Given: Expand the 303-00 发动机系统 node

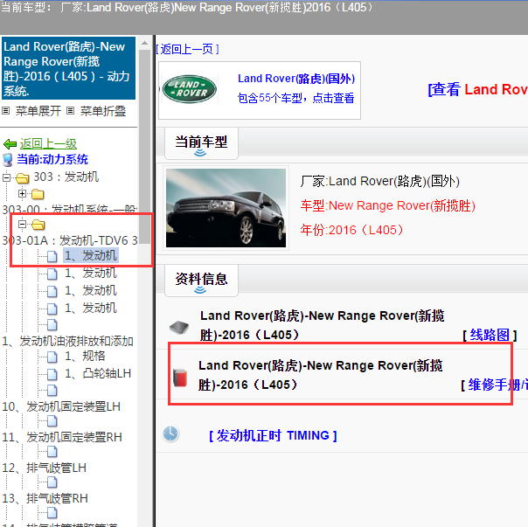Looking at the screenshot, I should point(22,194).
